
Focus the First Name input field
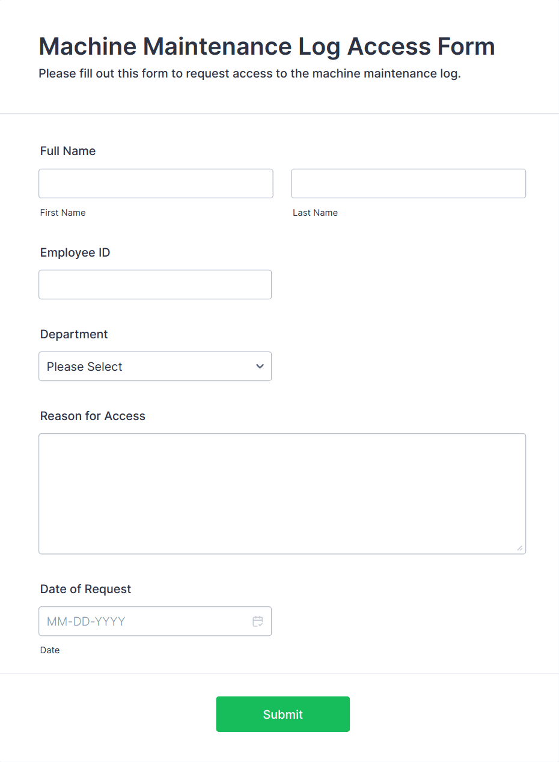156,183
